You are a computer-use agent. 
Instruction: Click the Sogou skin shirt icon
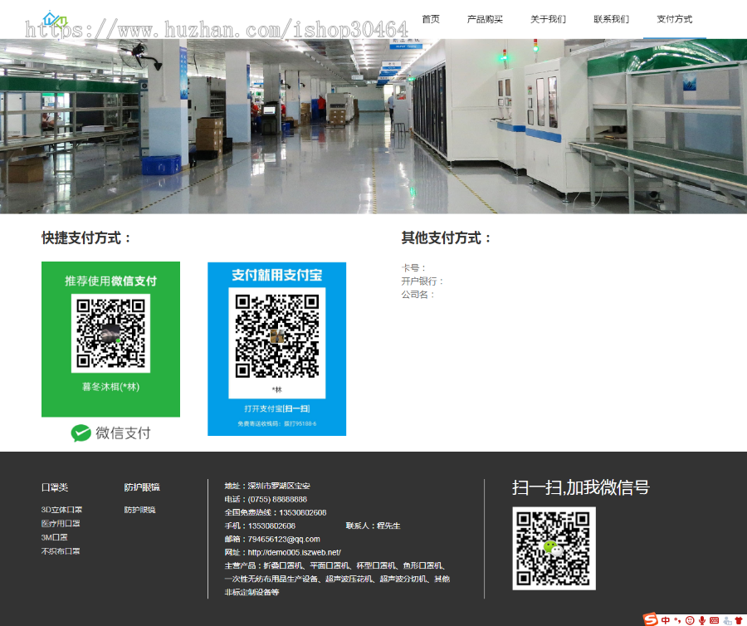click(x=739, y=619)
